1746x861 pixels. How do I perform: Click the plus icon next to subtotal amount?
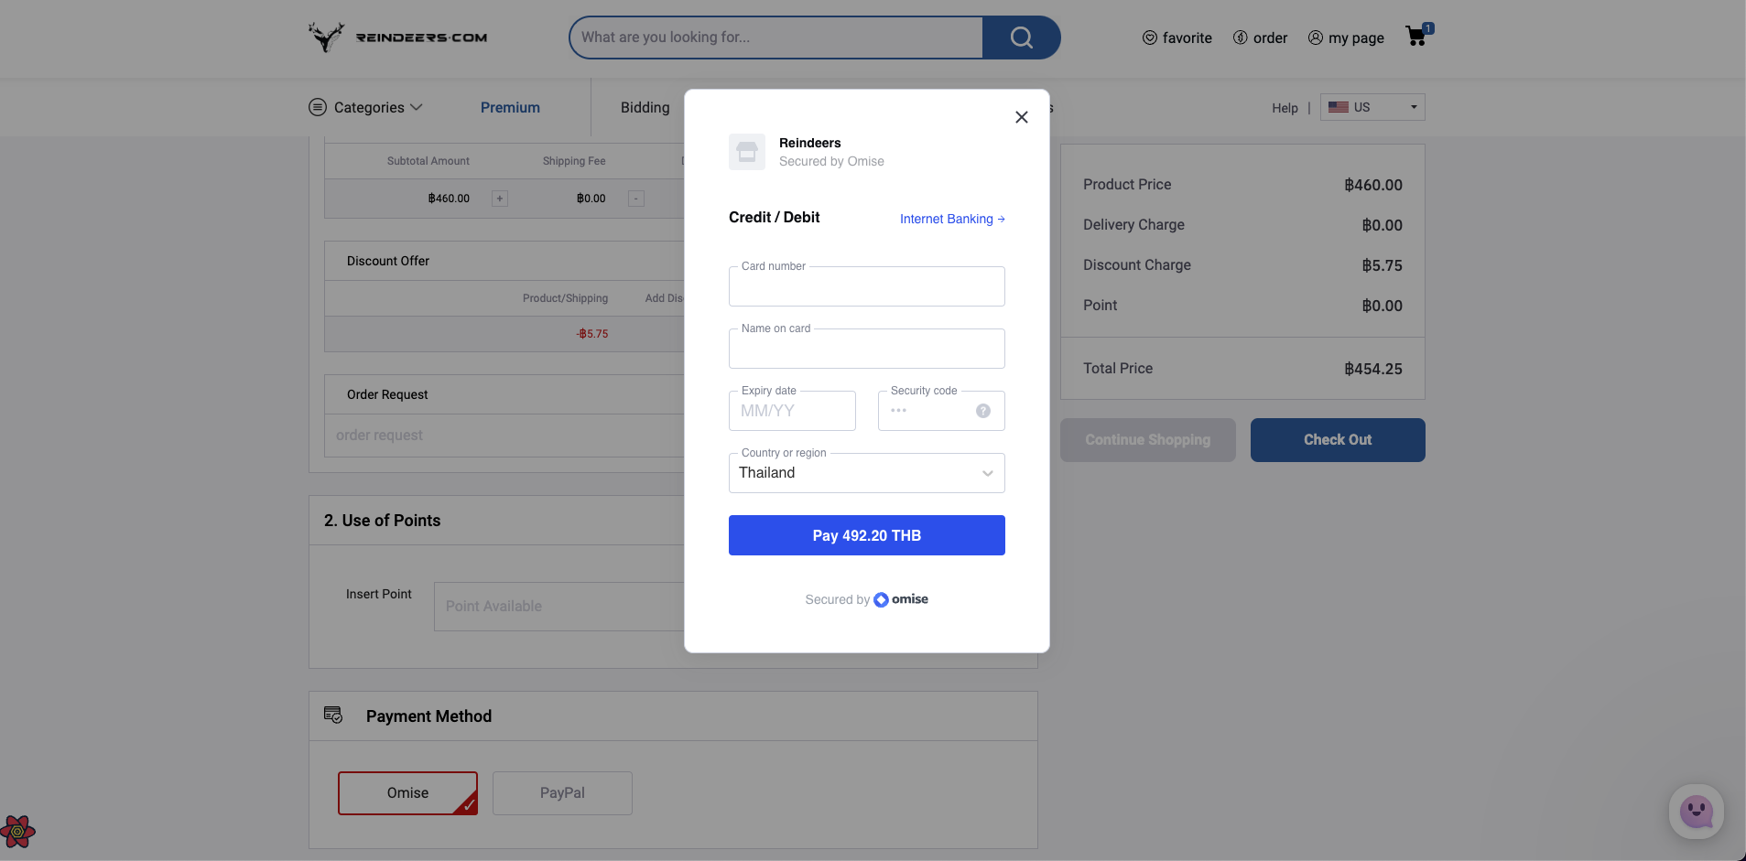[x=500, y=199]
